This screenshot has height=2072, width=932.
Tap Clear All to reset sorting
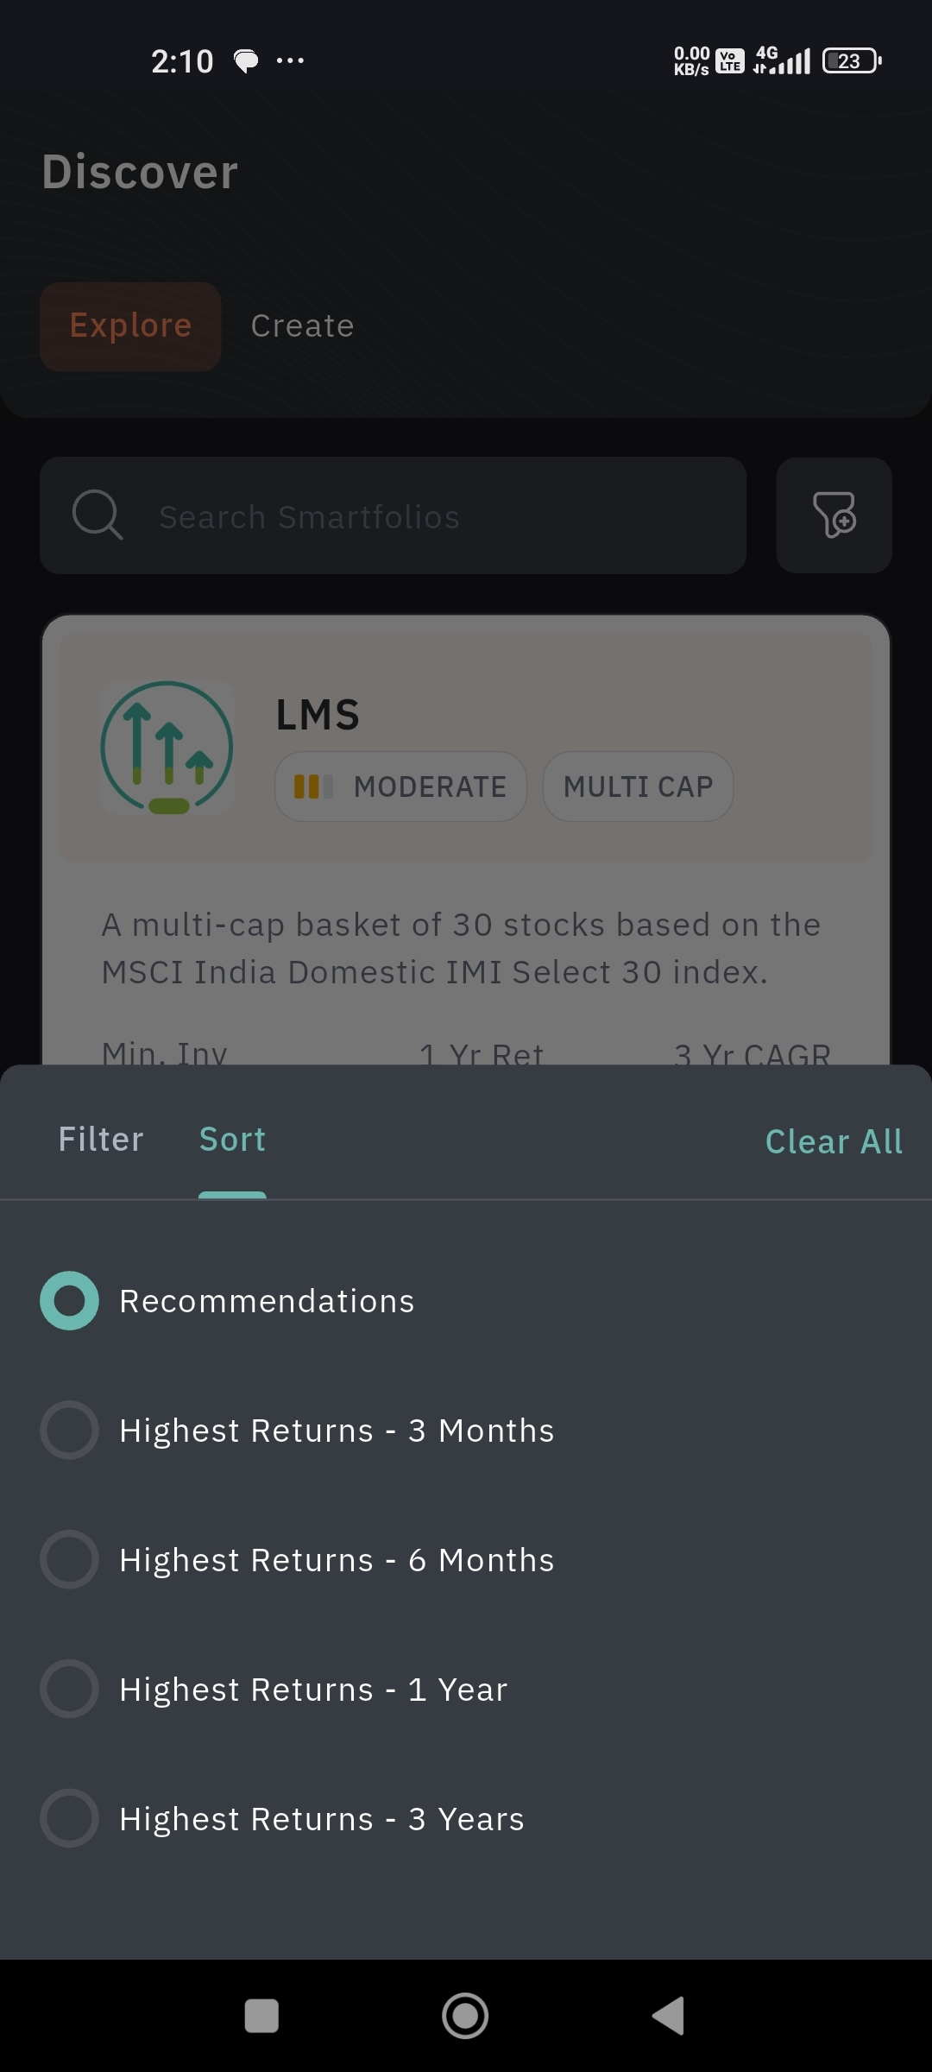click(834, 1141)
